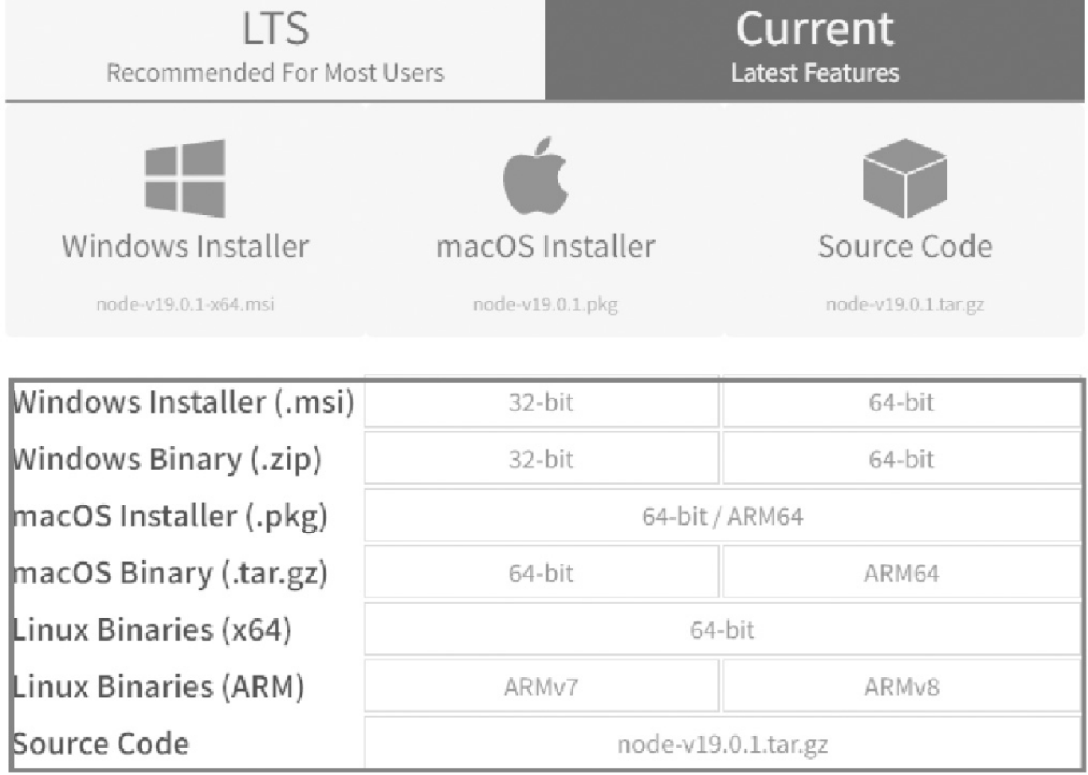The image size is (1088, 775).
Task: Click the Apple logo icon
Action: (536, 176)
